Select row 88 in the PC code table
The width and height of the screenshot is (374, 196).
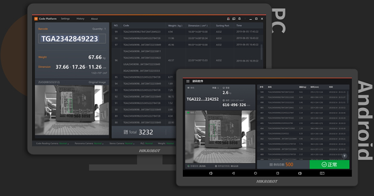click(x=144, y=122)
